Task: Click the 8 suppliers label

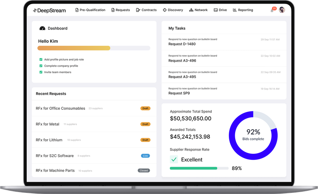Action: (x=84, y=156)
